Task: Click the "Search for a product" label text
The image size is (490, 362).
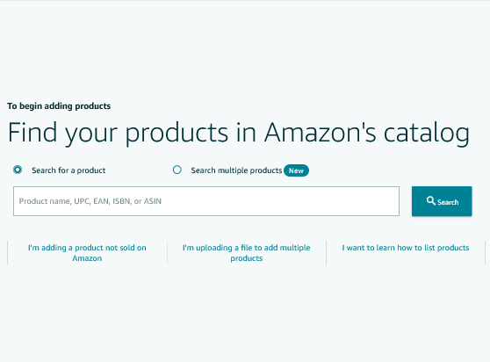Action: (x=68, y=170)
